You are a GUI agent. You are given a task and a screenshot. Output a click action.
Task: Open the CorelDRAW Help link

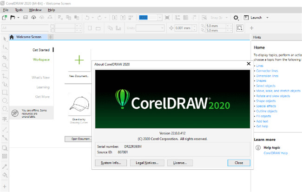276,153
